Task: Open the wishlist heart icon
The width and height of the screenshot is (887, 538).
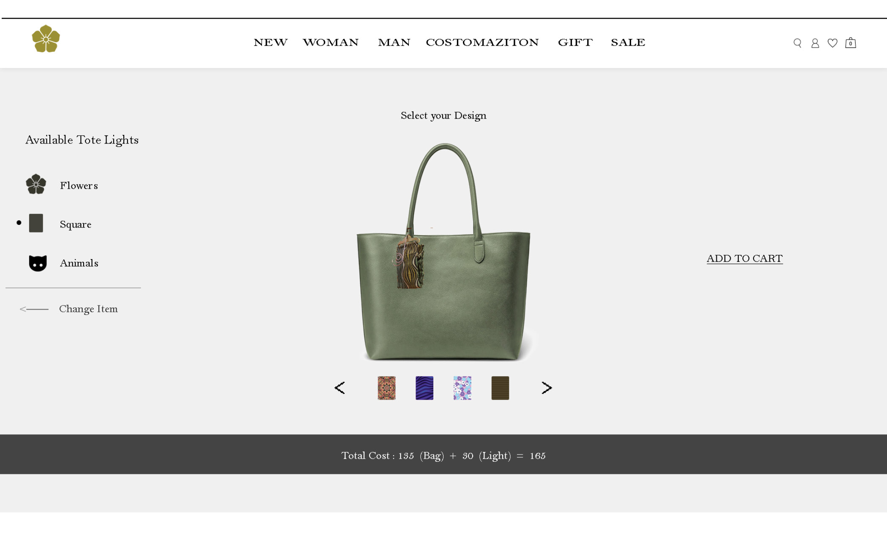Action: tap(832, 43)
